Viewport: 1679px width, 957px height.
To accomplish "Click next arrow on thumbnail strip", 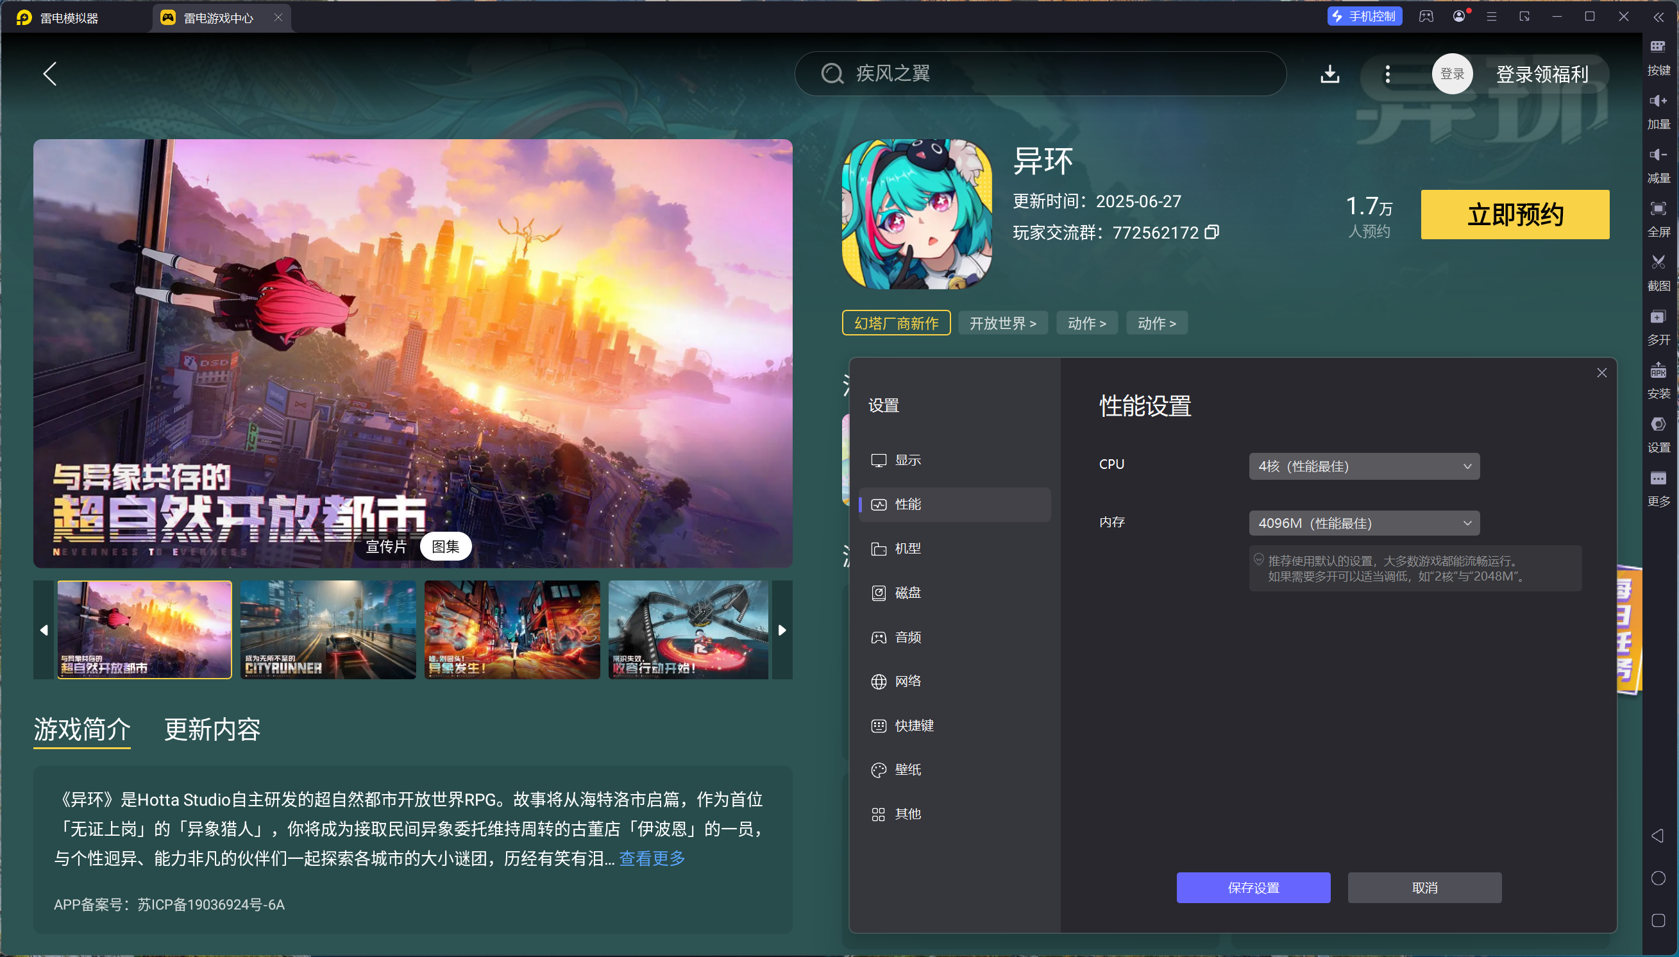I will (x=782, y=630).
